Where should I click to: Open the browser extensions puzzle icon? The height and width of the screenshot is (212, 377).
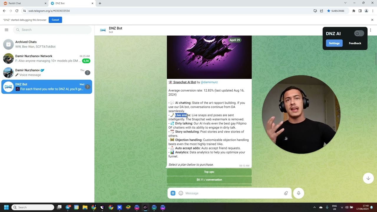[x=354, y=11]
